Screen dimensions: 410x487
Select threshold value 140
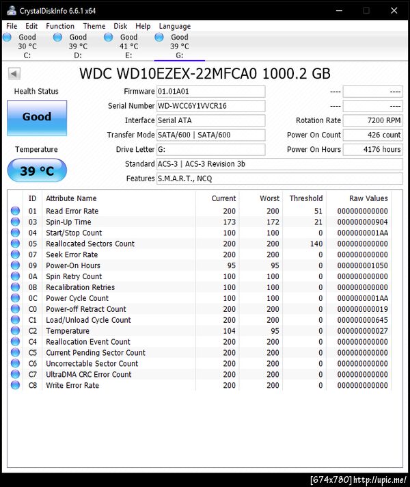click(x=316, y=243)
